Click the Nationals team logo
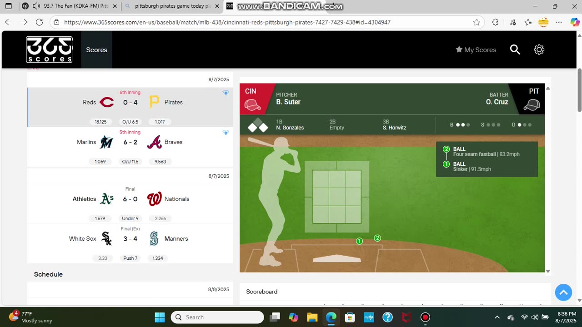 [155, 199]
